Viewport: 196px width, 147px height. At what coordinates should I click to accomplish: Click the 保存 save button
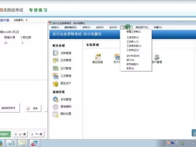click(33, 108)
